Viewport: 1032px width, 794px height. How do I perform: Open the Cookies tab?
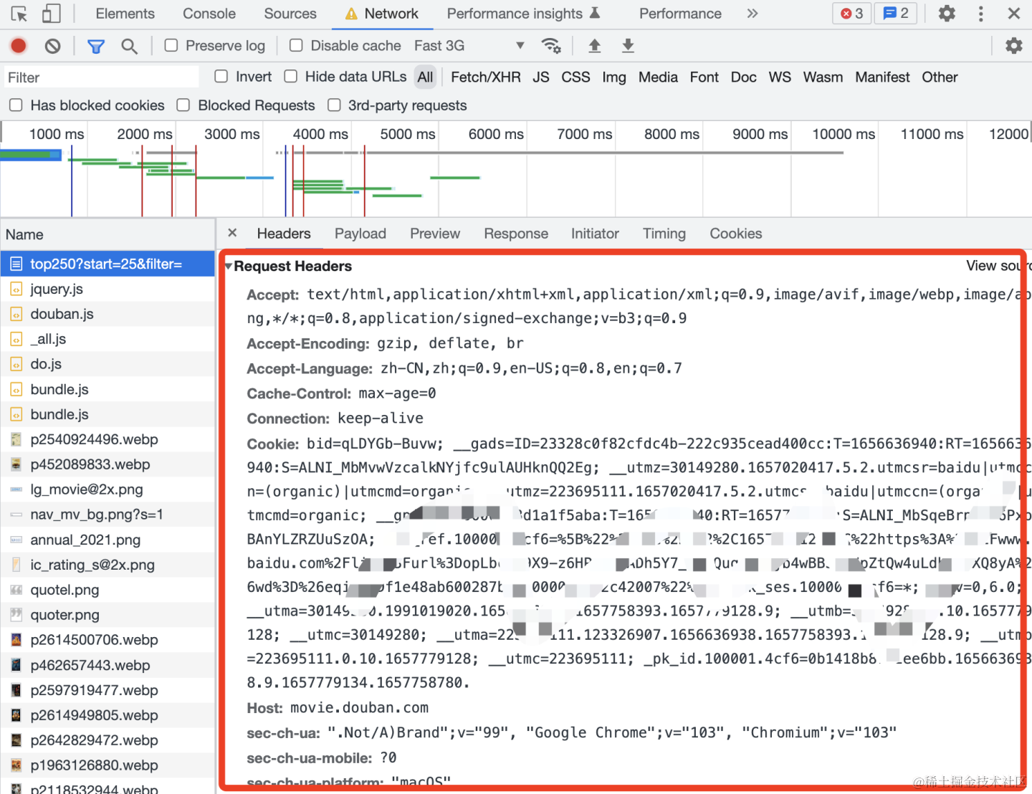coord(736,234)
